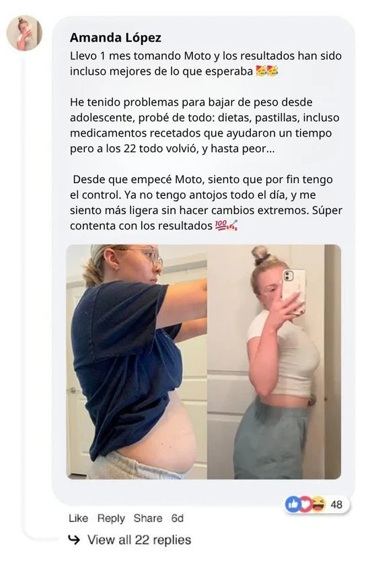The image size is (370, 565).
Task: Click the paragraph starting 'Desde que empecé Moto'
Action: (x=206, y=203)
